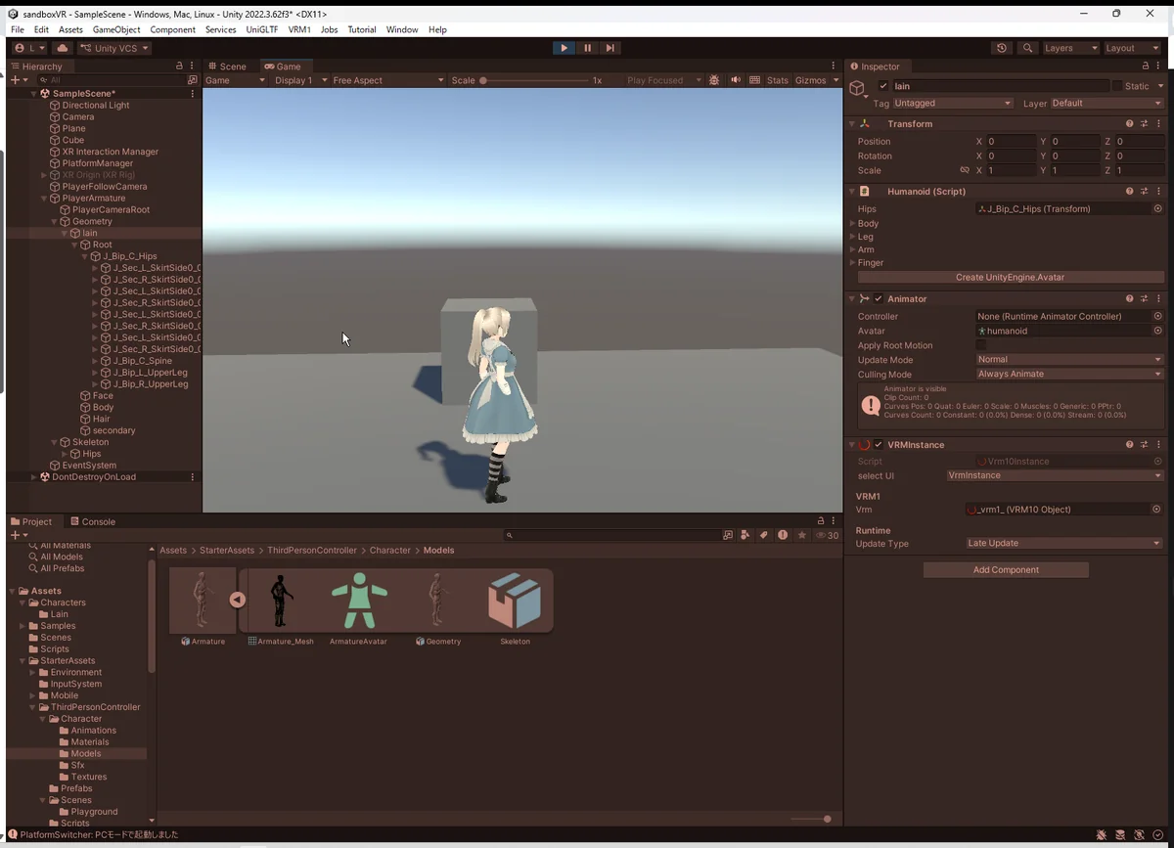The width and height of the screenshot is (1174, 848).
Task: Open the undo history icon
Action: pyautogui.click(x=1001, y=48)
